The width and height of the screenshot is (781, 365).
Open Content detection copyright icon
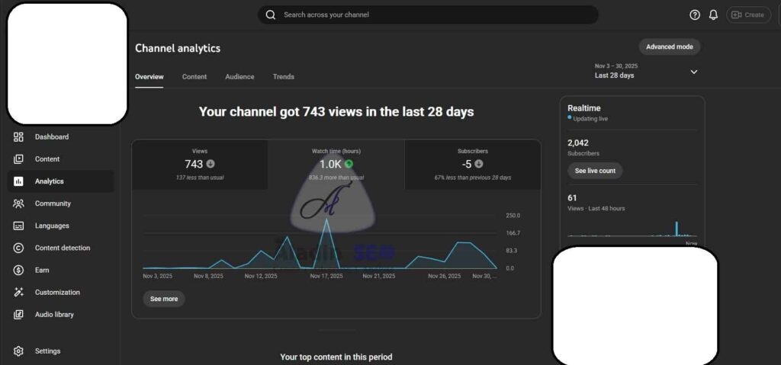coord(18,248)
